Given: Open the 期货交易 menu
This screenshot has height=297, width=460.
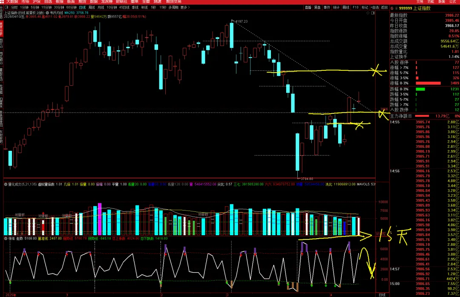Looking at the screenshot, I should click(x=174, y=1).
